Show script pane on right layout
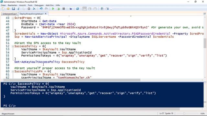Viewport: 207px width, 116px height. pos(90,9)
